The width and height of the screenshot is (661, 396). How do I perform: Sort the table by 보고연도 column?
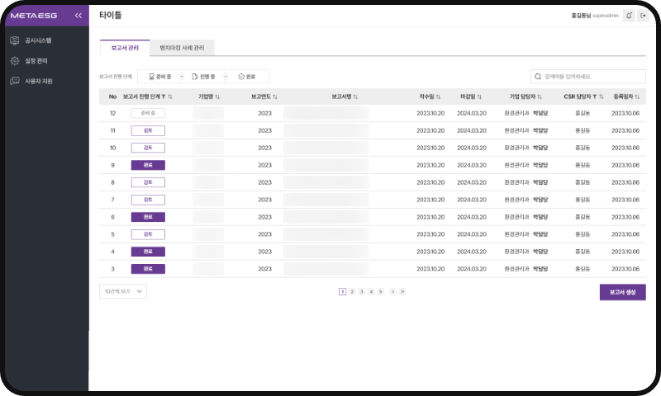coord(274,97)
